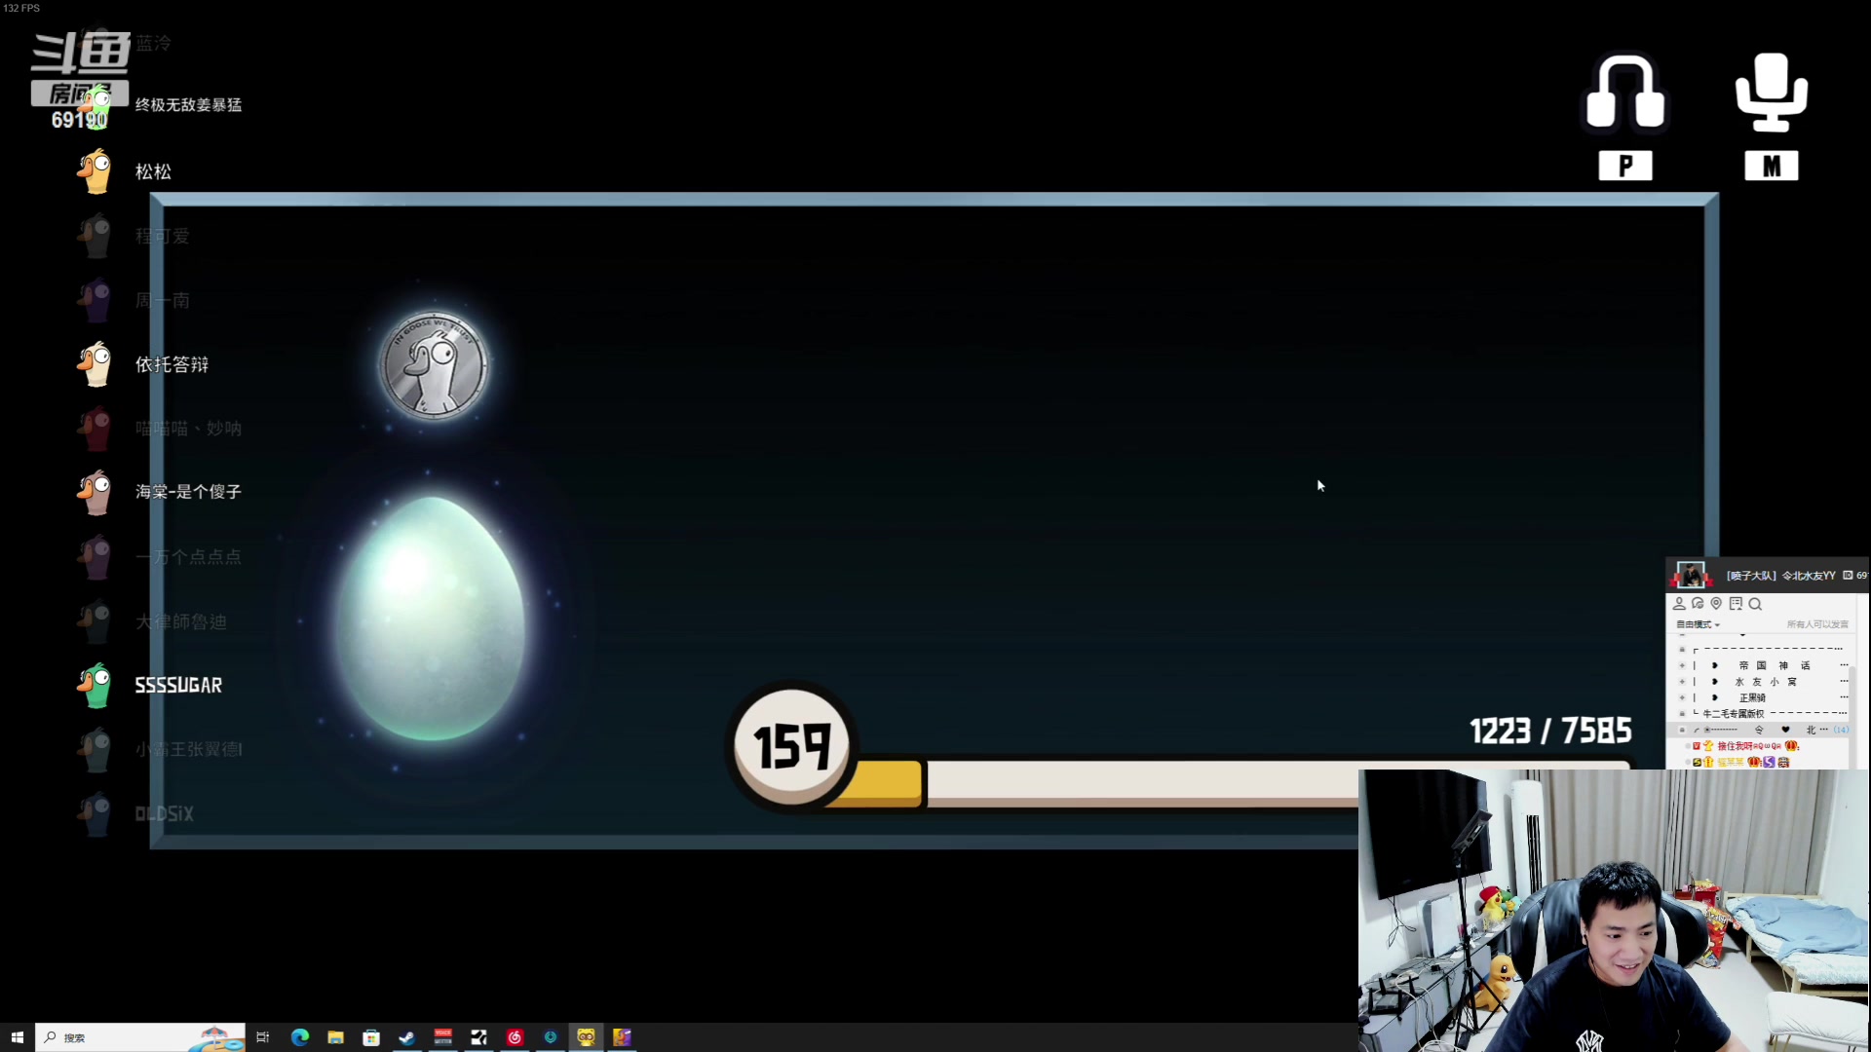
Task: Click the green goose avatar beside SSSSUGAR
Action: click(x=95, y=685)
